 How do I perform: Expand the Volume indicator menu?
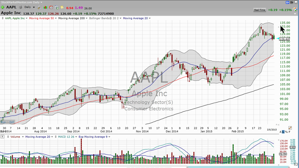(x=23, y=137)
